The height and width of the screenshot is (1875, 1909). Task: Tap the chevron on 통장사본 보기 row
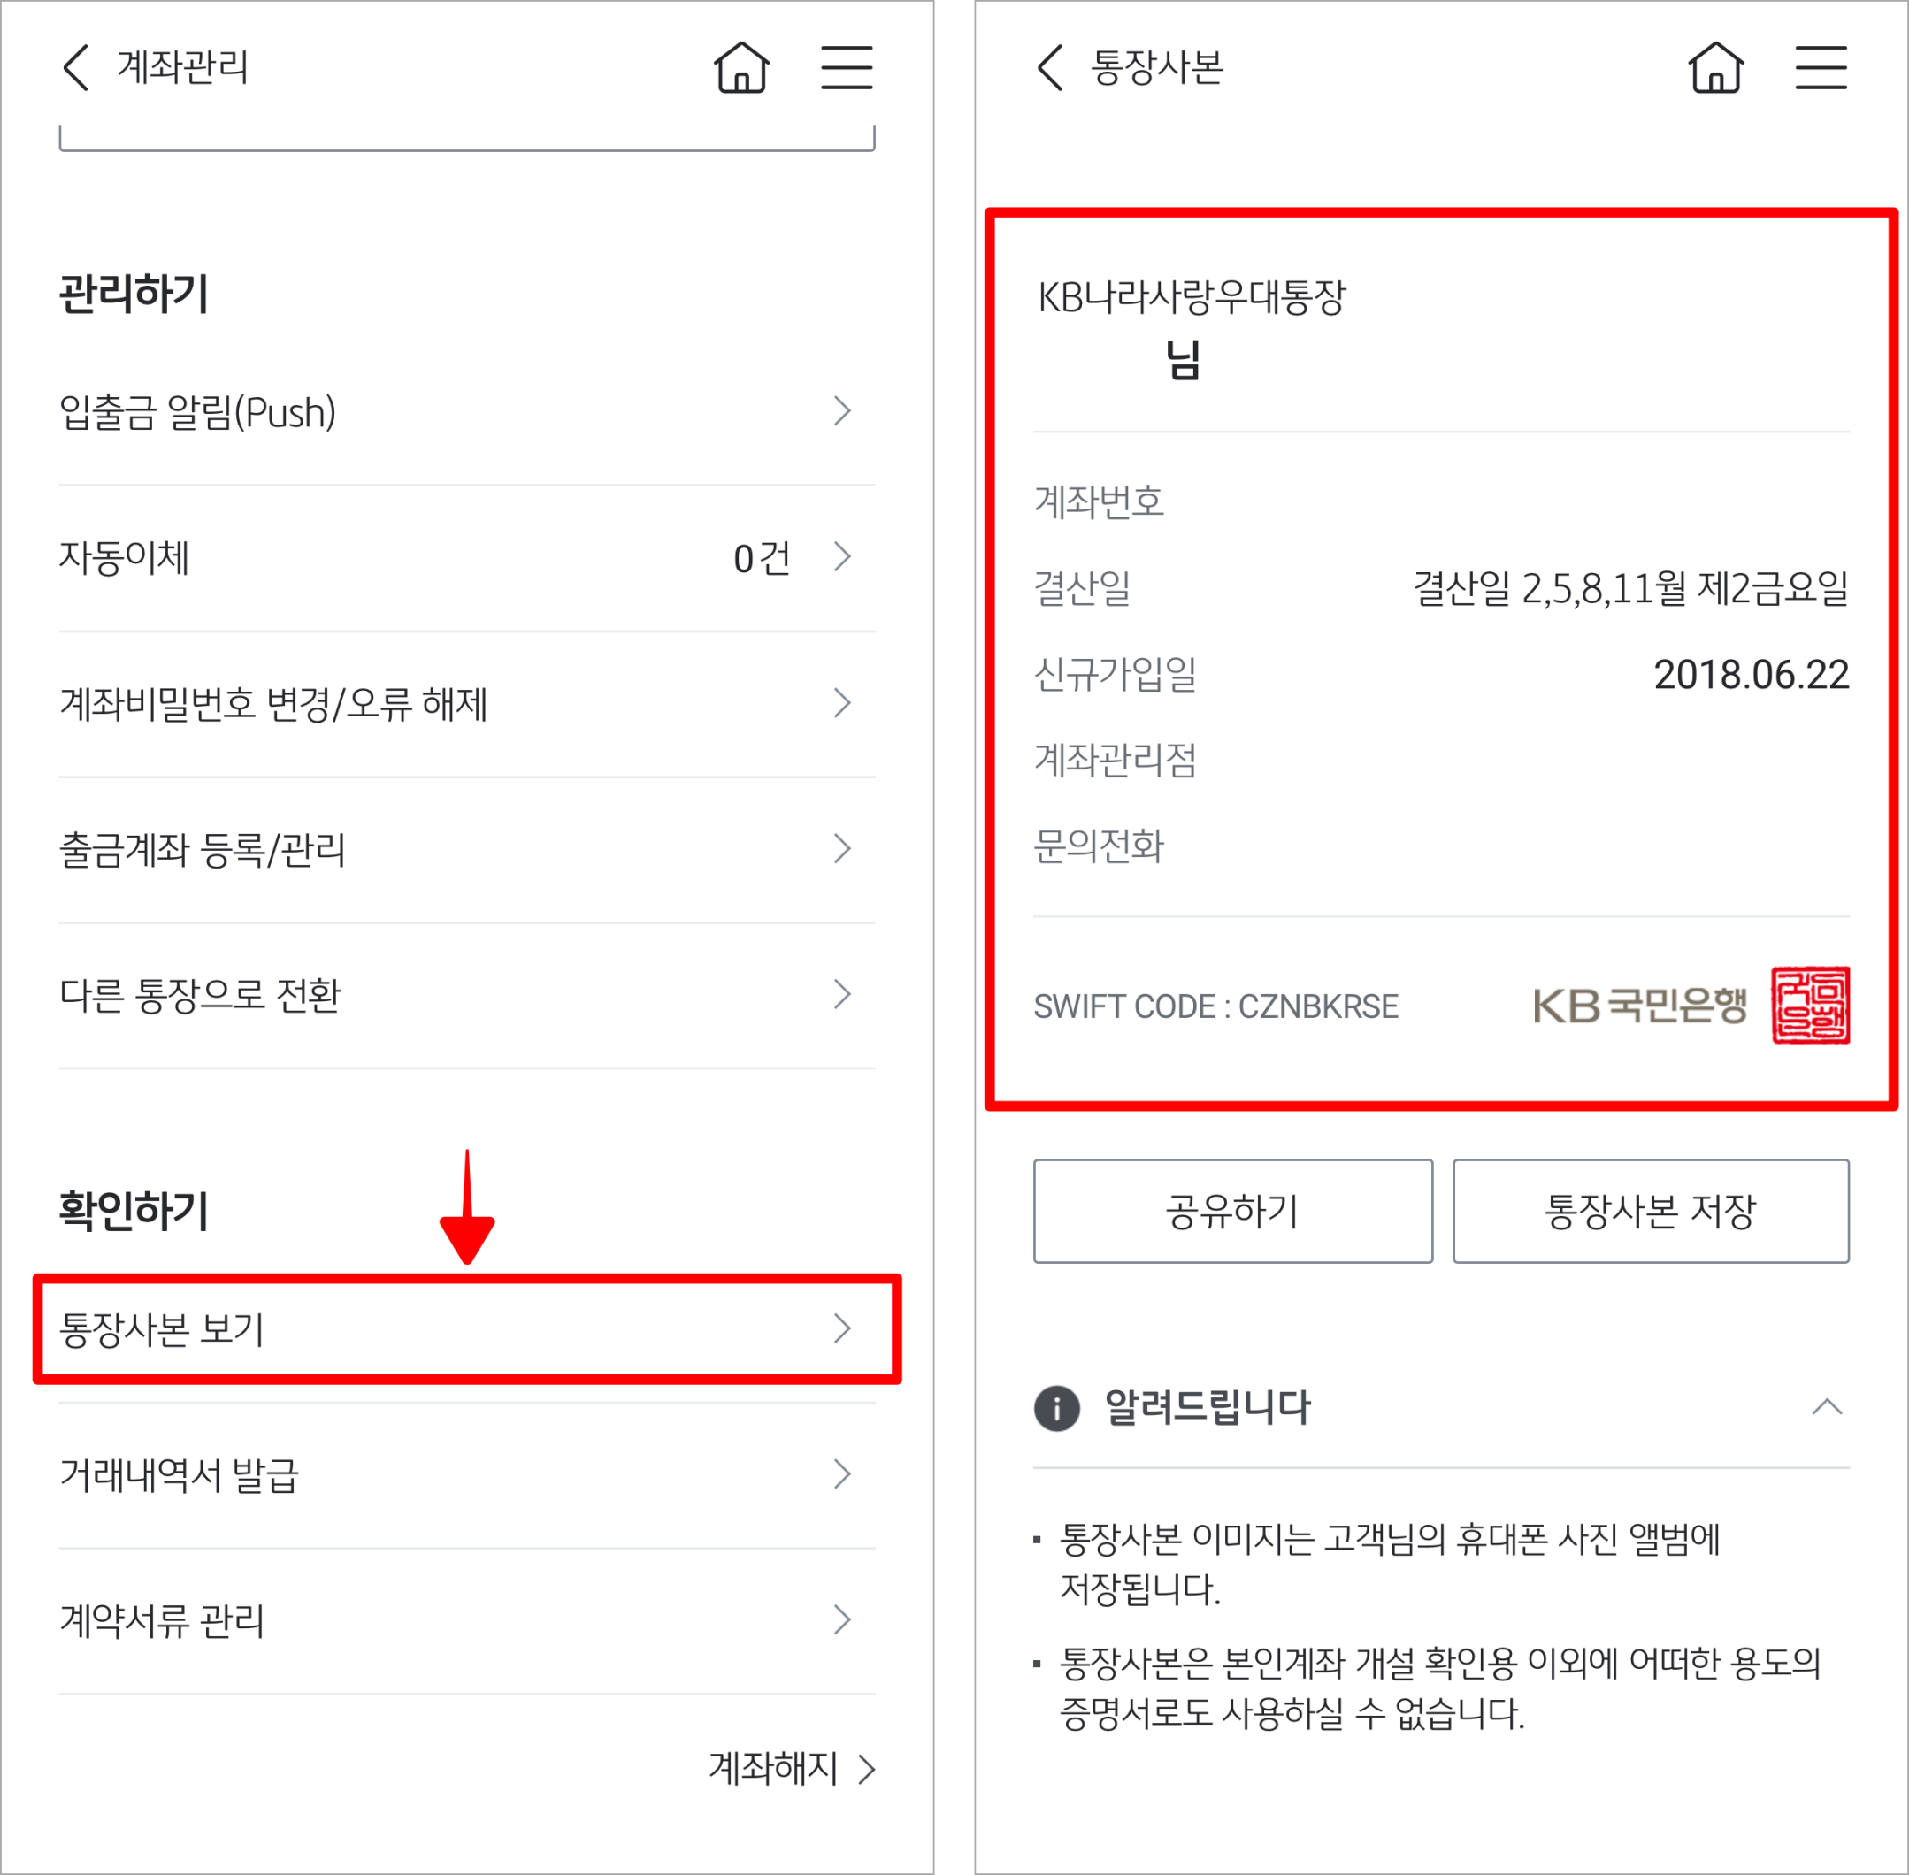coord(842,1328)
